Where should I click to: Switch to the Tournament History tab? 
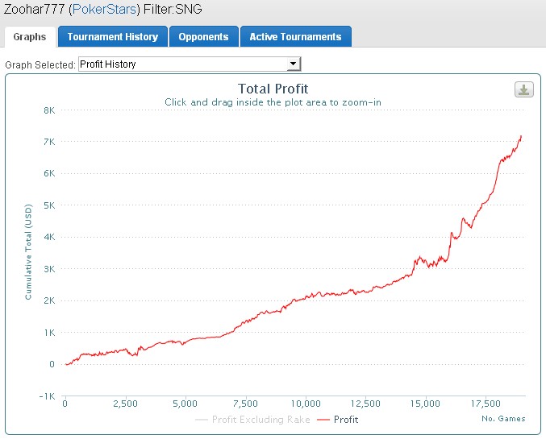click(x=113, y=36)
